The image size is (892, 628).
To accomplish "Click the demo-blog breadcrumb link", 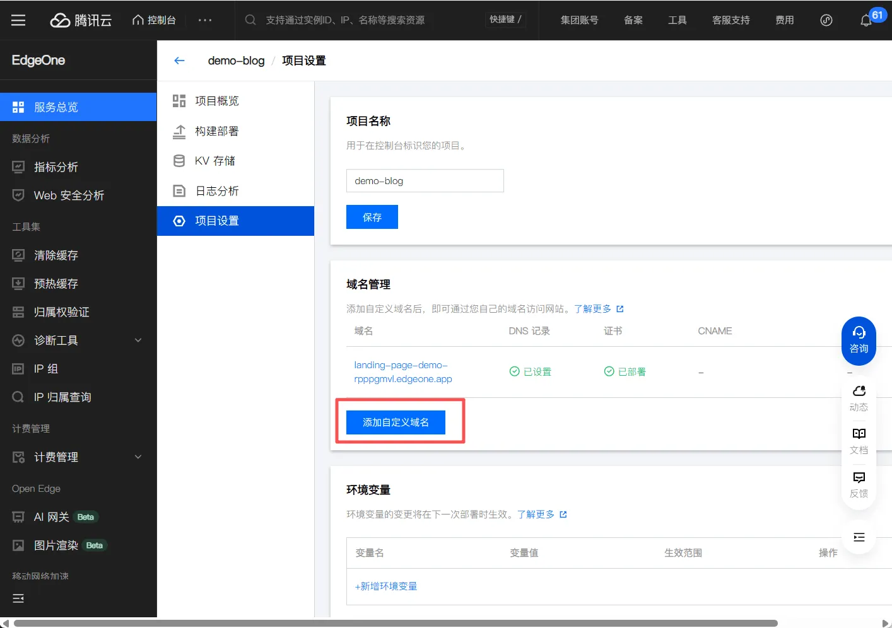I will click(236, 61).
